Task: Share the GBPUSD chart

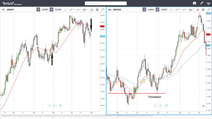Action: [166, 105]
